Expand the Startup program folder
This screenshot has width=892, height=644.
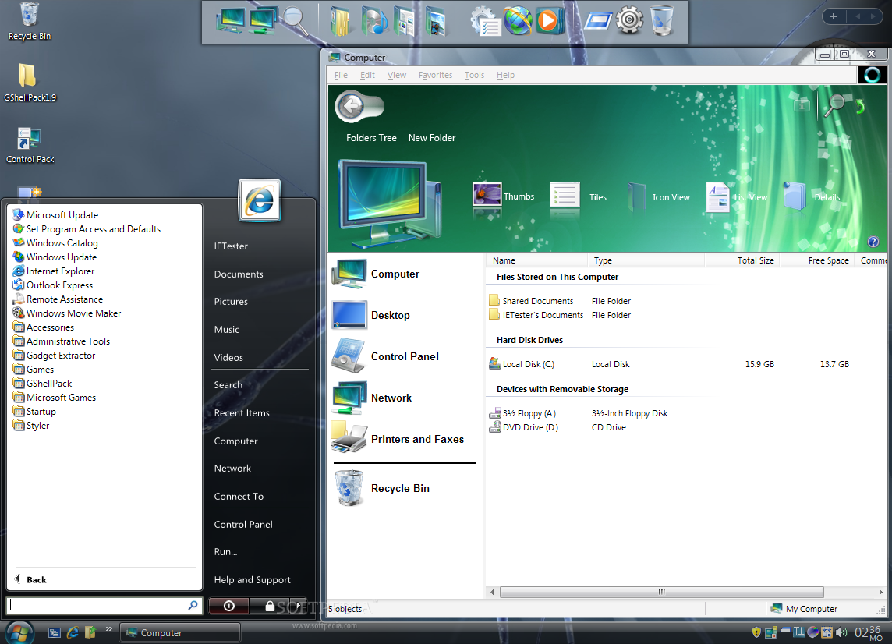click(x=34, y=412)
